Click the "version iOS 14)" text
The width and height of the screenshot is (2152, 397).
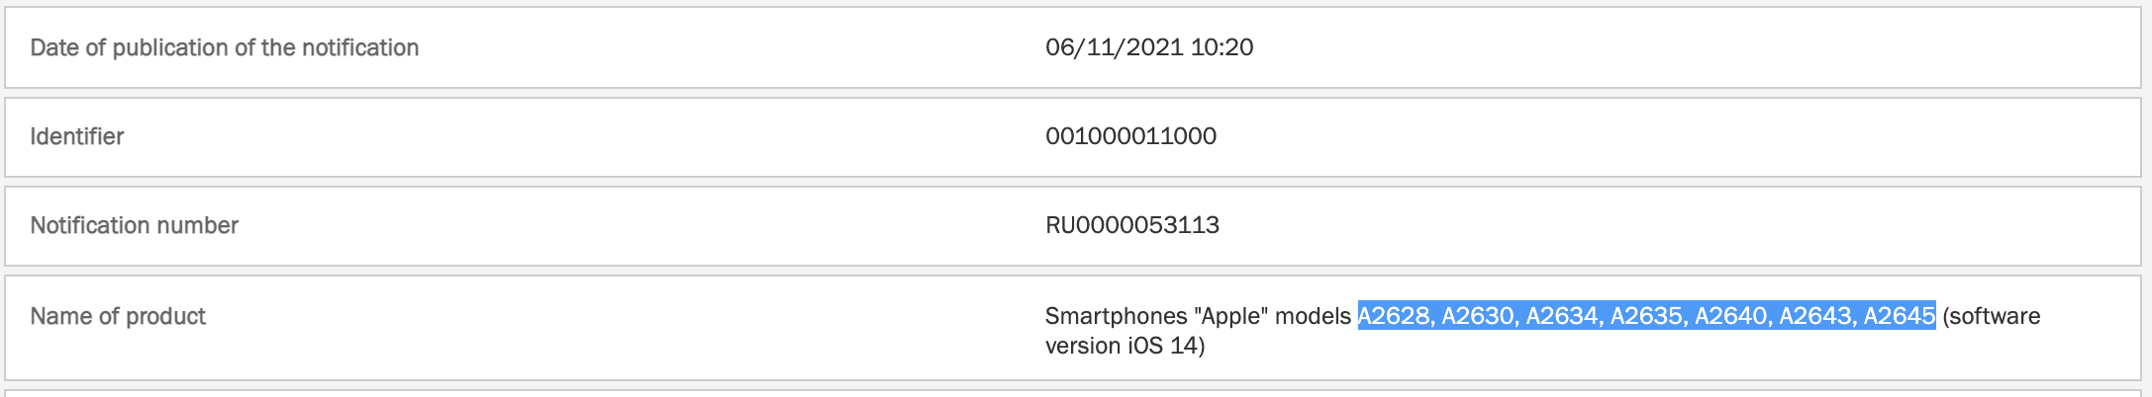click(1125, 346)
